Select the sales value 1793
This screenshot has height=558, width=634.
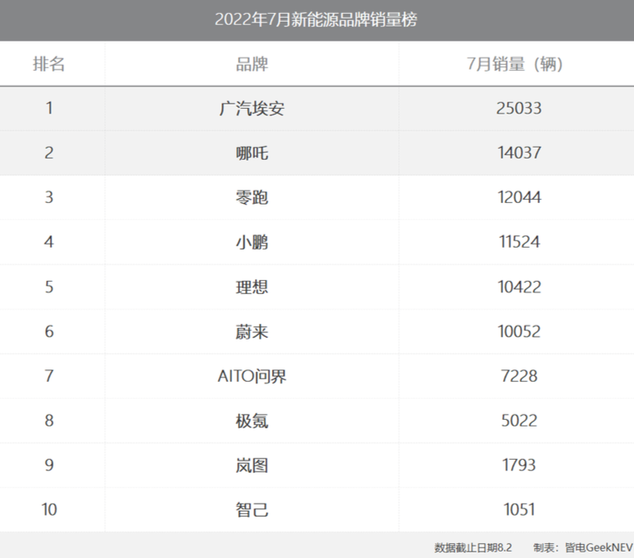(520, 465)
